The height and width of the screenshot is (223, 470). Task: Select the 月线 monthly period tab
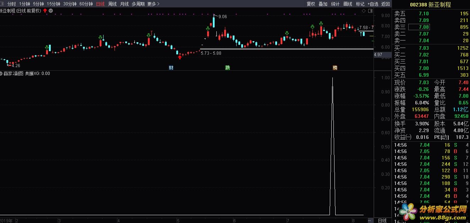pyautogui.click(x=125, y=4)
